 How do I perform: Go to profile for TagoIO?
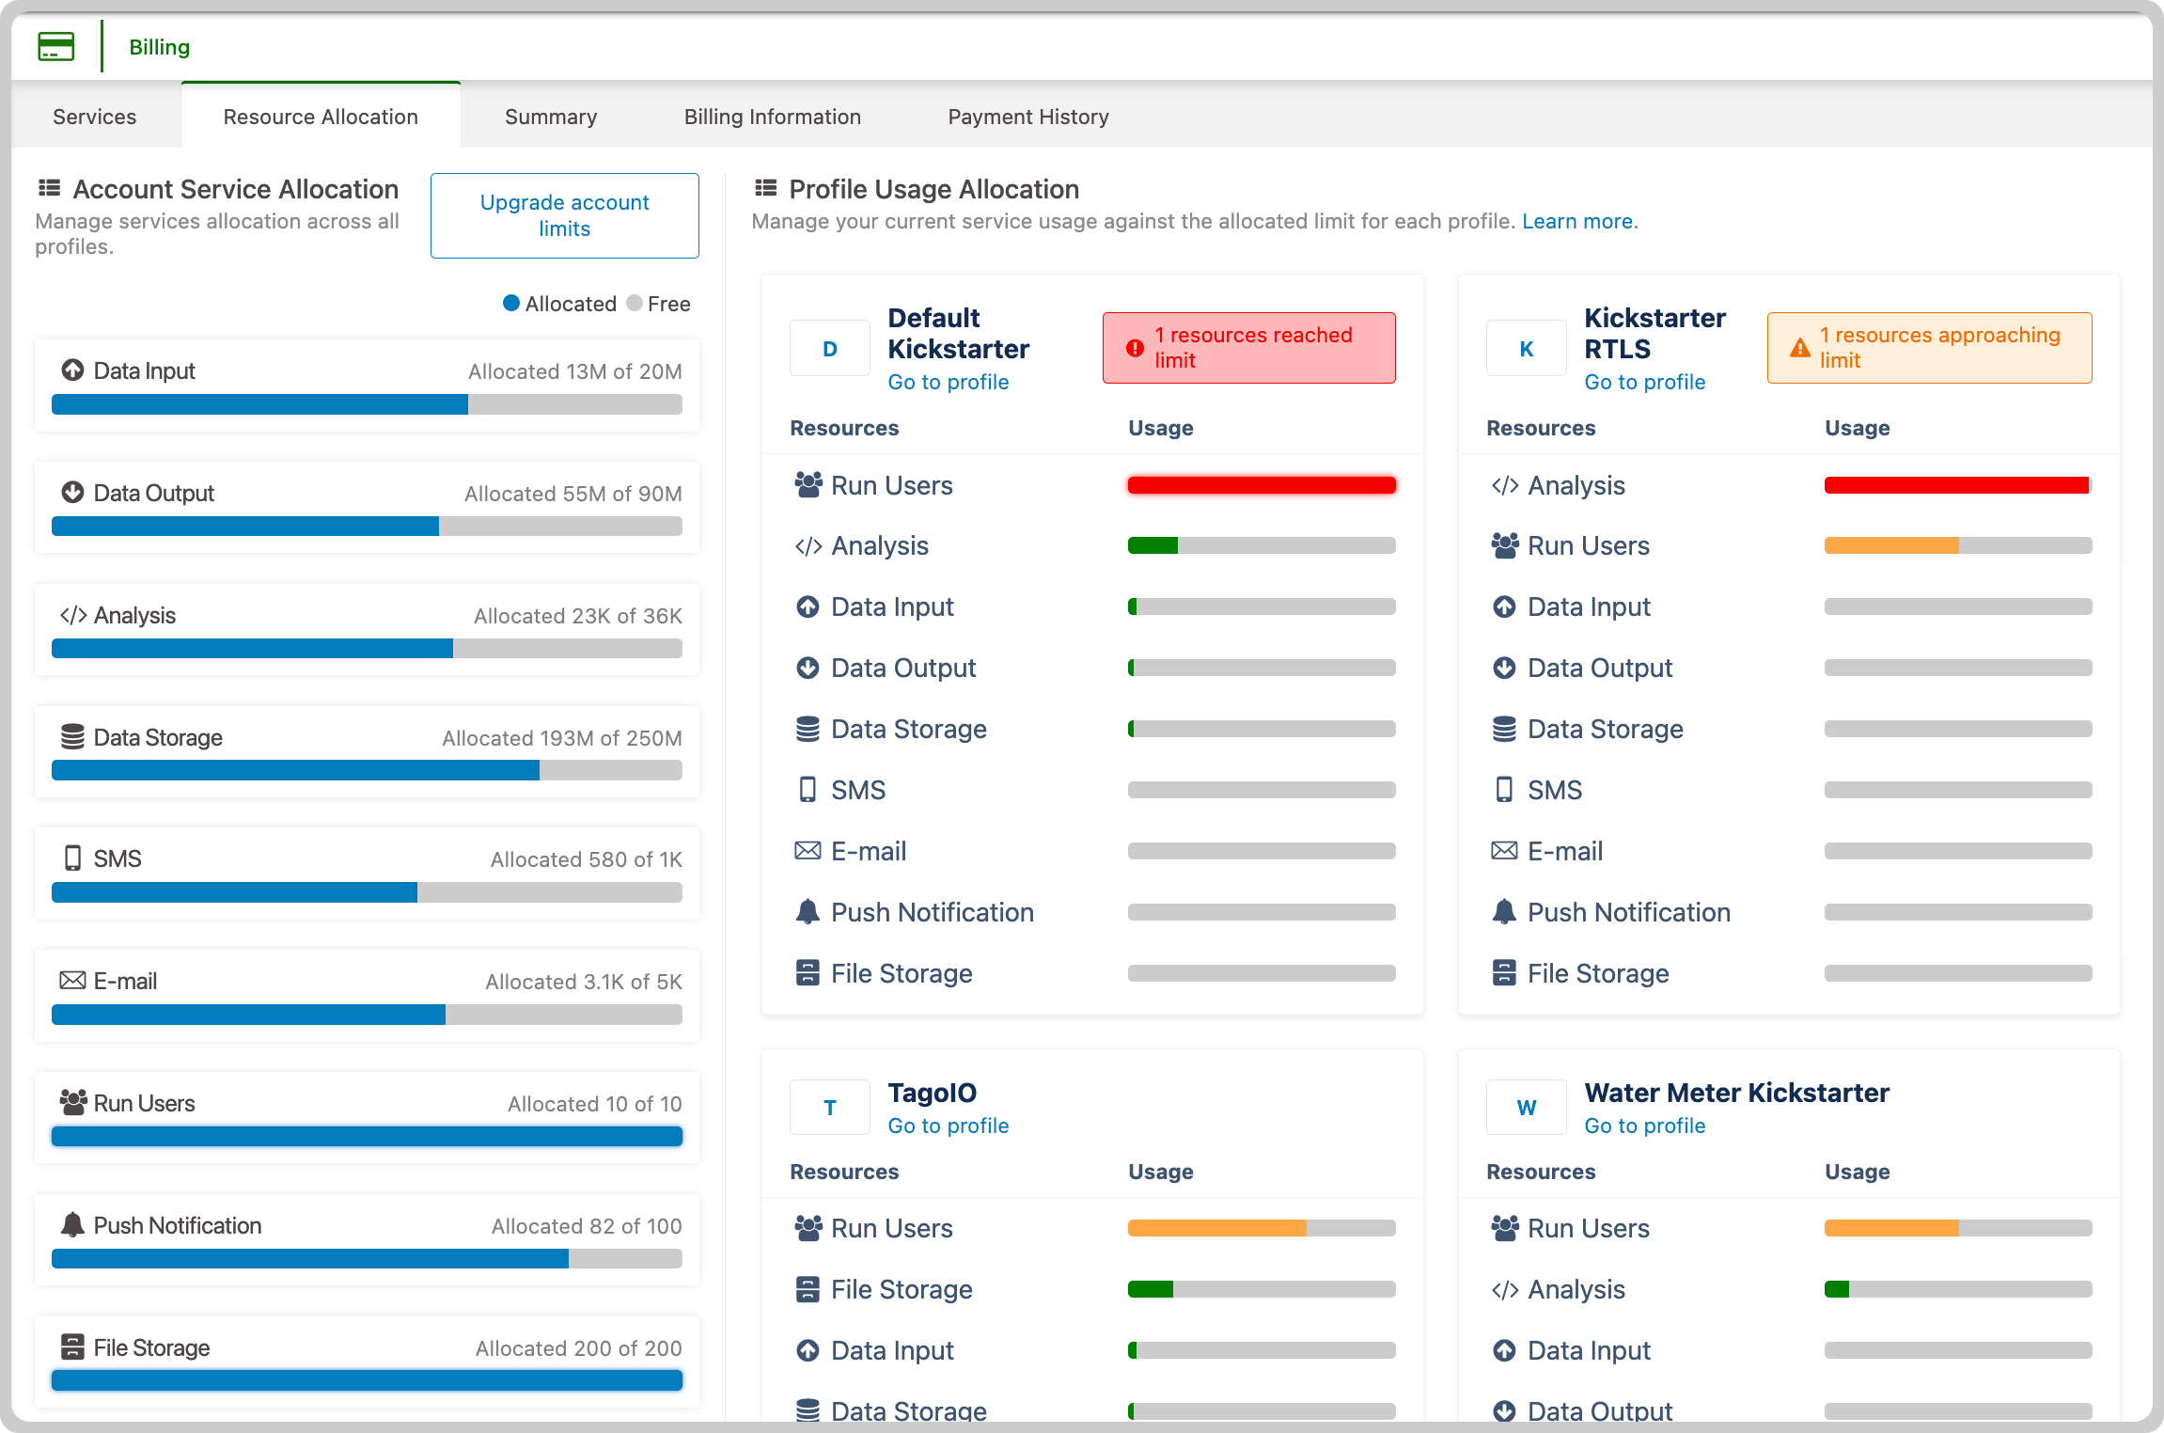[949, 1126]
